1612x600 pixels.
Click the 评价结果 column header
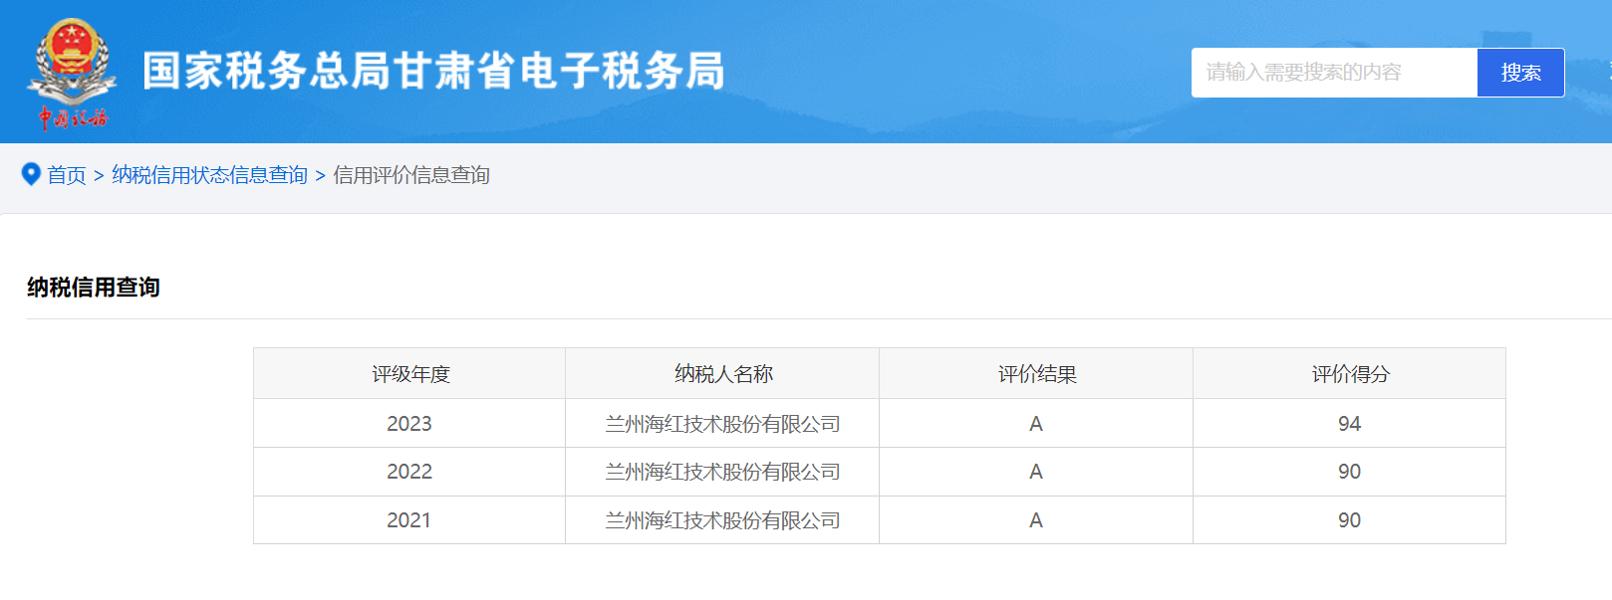pyautogui.click(x=1036, y=374)
